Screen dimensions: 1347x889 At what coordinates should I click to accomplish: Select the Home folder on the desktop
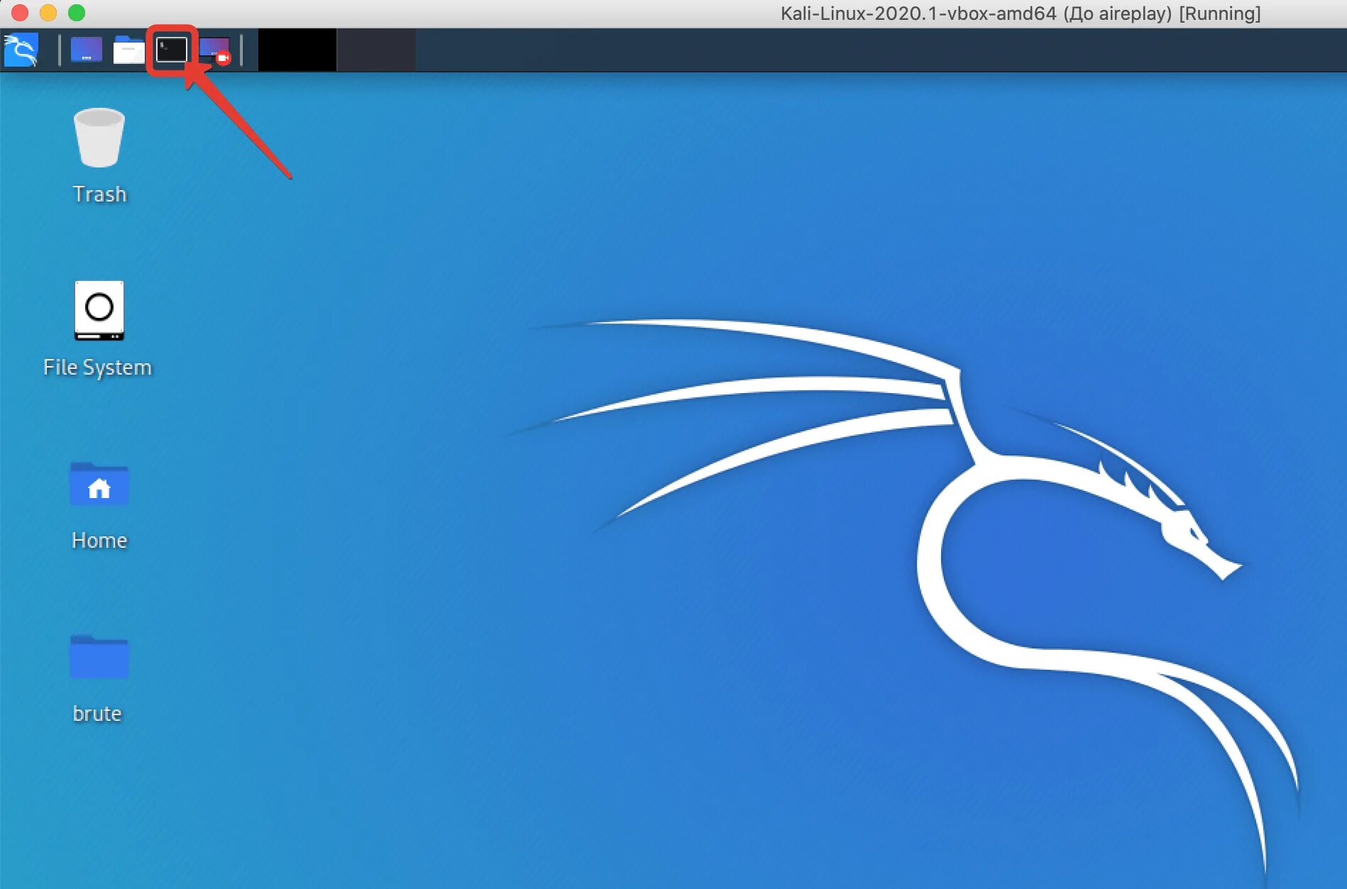(99, 506)
